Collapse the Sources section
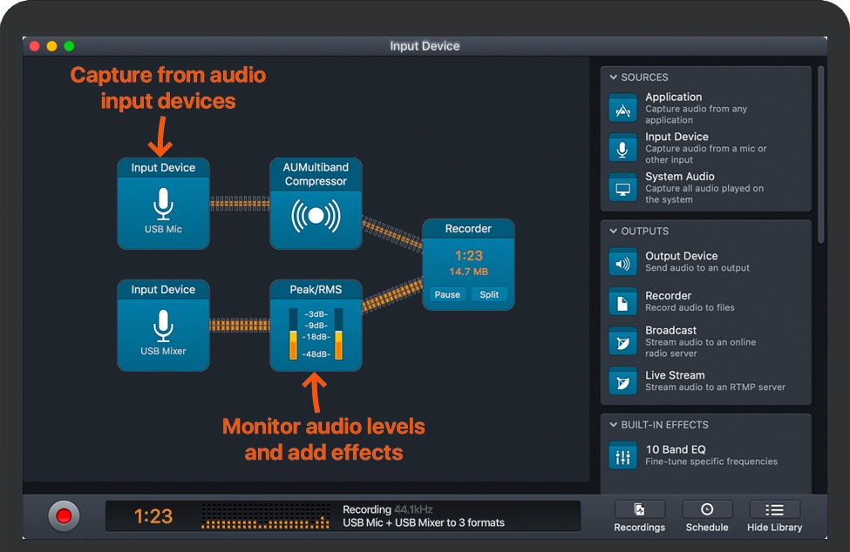850x552 pixels. 614,77
